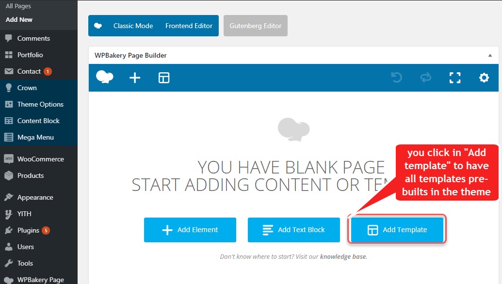Click the plus icon to add an element
The width and height of the screenshot is (502, 284).
coord(135,78)
